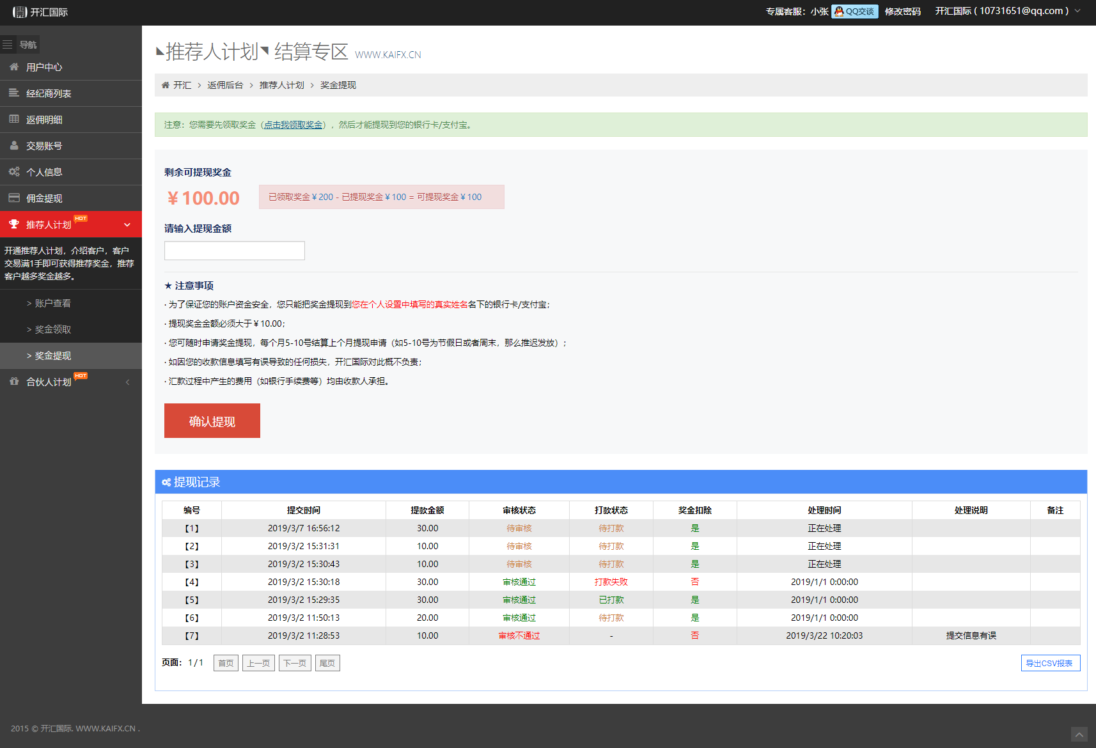Click 提交信息有误 note in row 【7】
This screenshot has height=748, width=1096.
tap(971, 635)
